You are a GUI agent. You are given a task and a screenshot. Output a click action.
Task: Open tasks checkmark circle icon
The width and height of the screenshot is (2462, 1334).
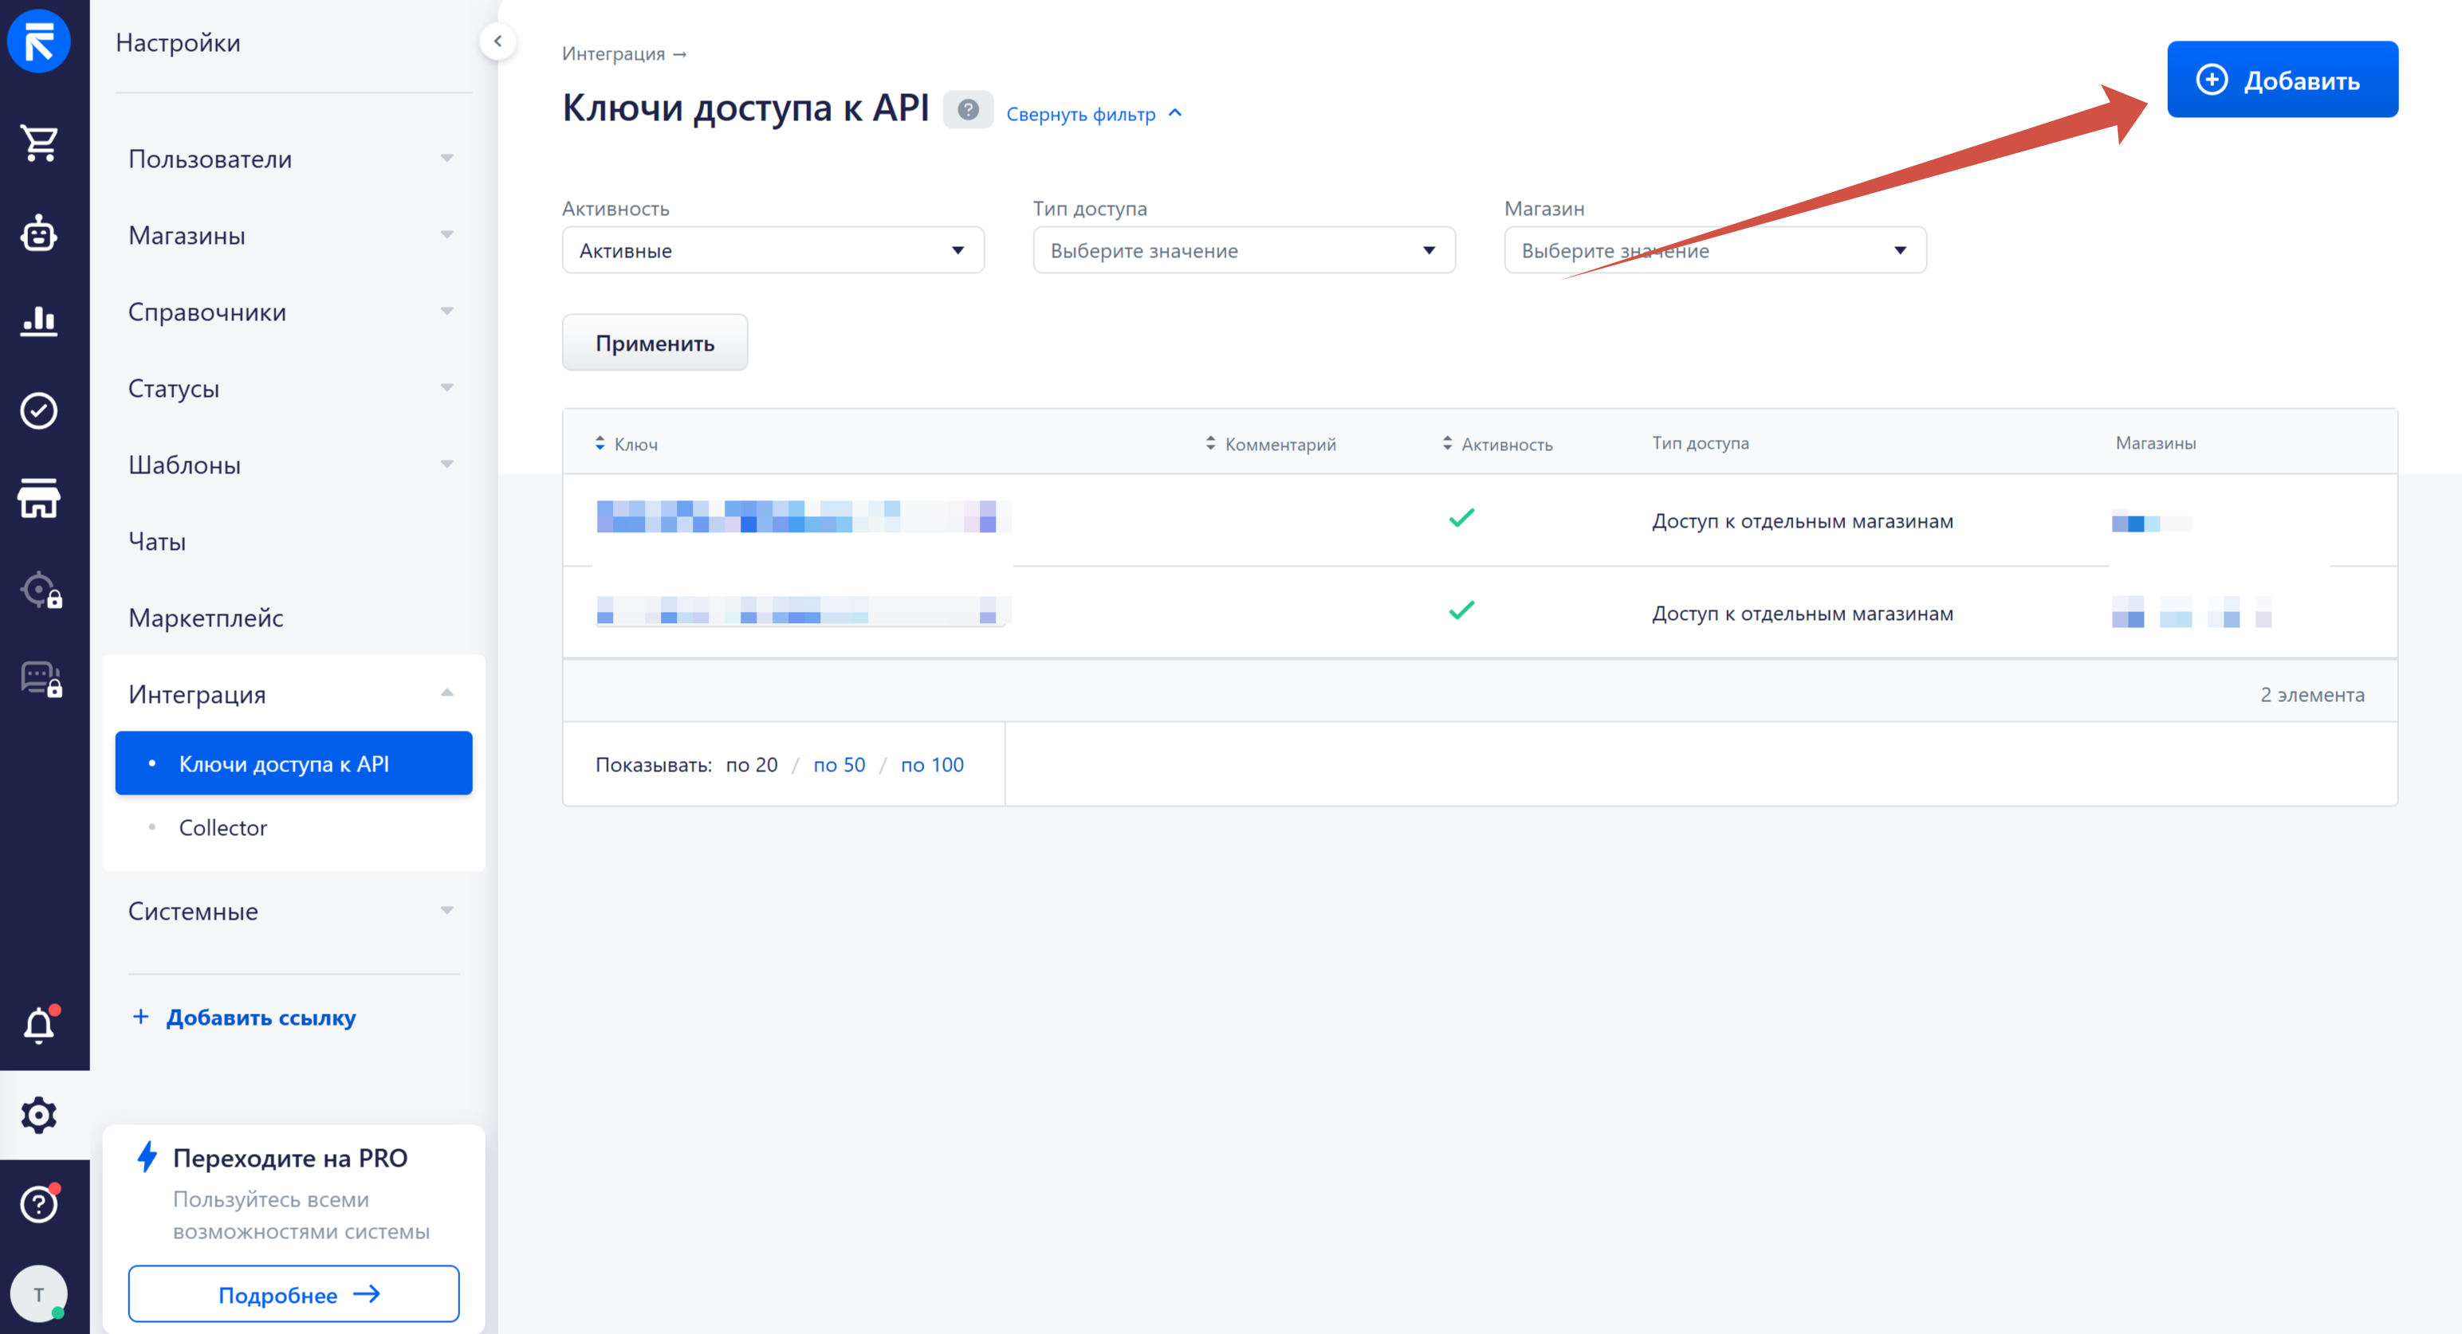[x=39, y=411]
